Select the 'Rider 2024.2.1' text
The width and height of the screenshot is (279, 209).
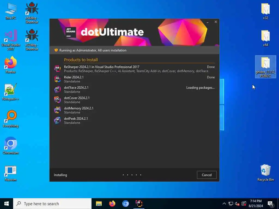point(74,77)
